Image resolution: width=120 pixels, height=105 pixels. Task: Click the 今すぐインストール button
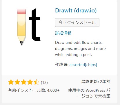77,22
